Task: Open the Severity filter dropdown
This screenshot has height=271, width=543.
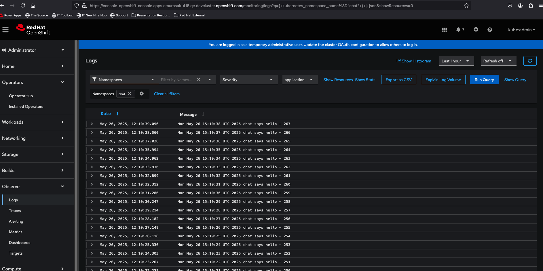Action: pos(248,80)
